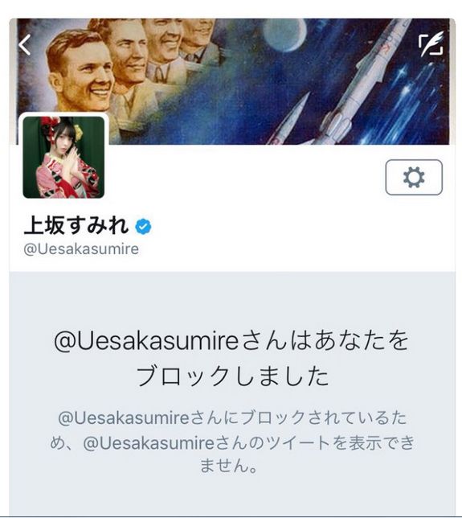Click @Uesakasumire in the large blocked heading

point(146,341)
